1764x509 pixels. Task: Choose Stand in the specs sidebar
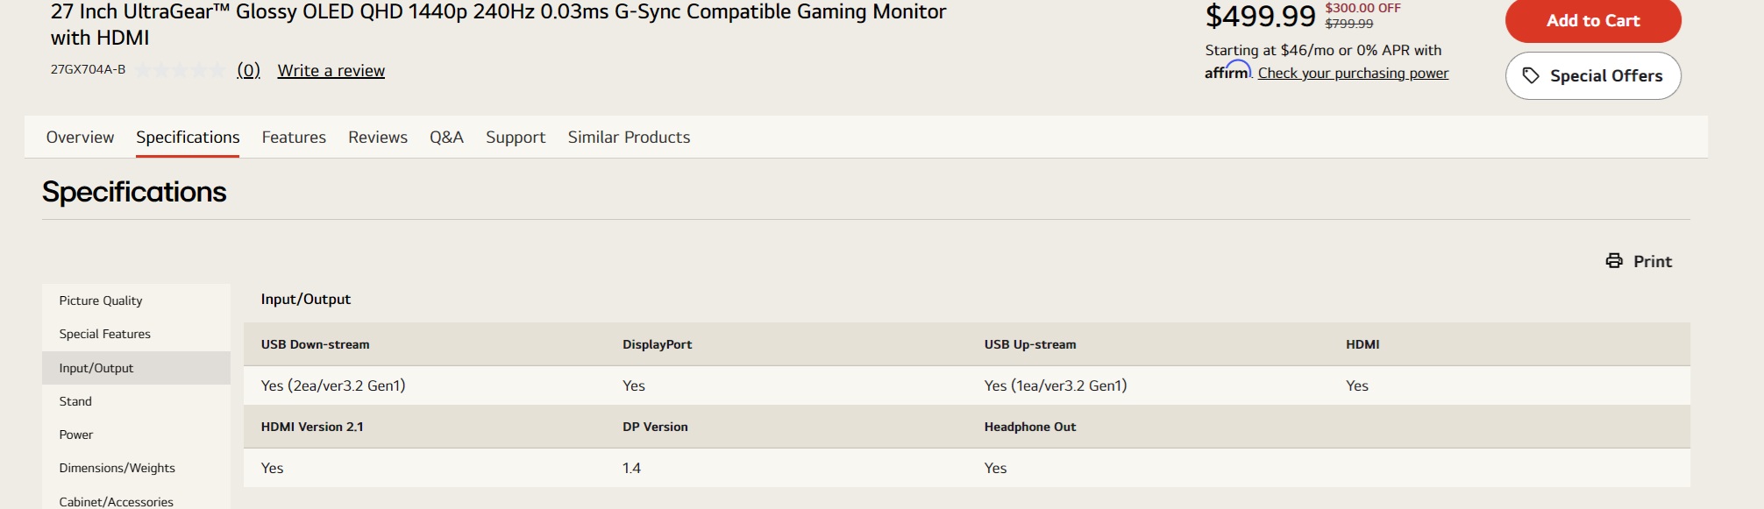click(75, 401)
